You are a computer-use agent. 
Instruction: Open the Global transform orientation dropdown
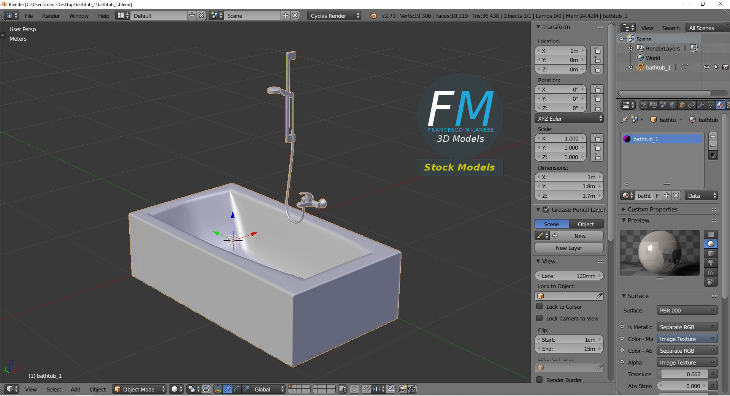pos(269,389)
